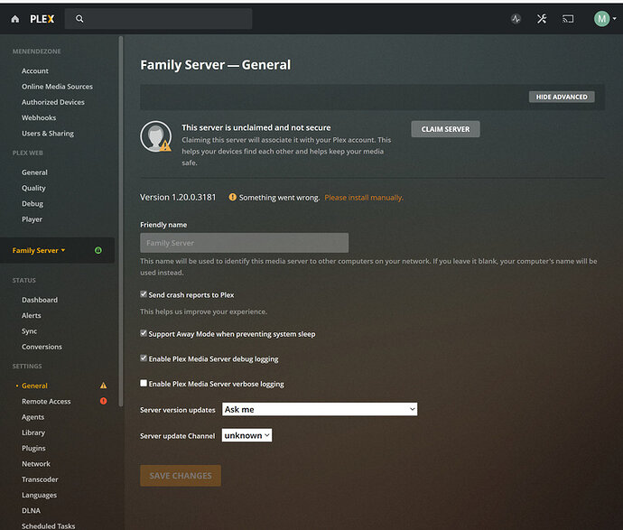Open Player settings in sidebar
The image size is (623, 530).
32,219
